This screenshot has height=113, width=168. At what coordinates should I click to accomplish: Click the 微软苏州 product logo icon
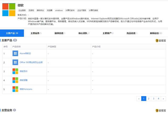pos(15,71)
